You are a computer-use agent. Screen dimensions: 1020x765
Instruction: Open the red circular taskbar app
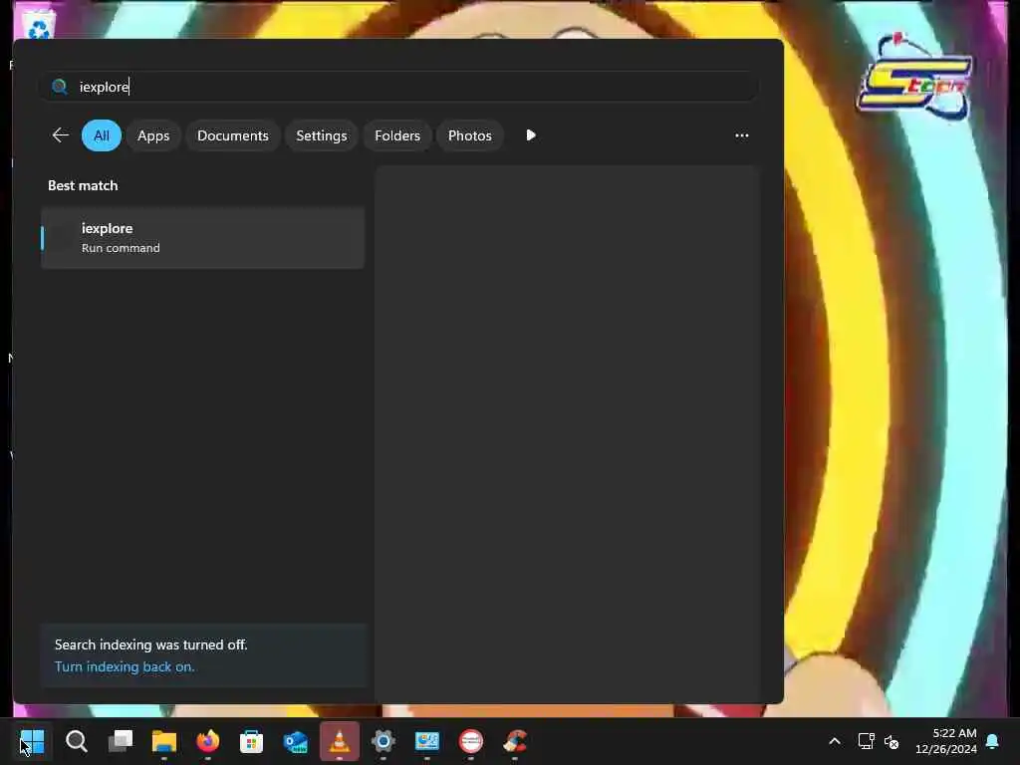471,741
